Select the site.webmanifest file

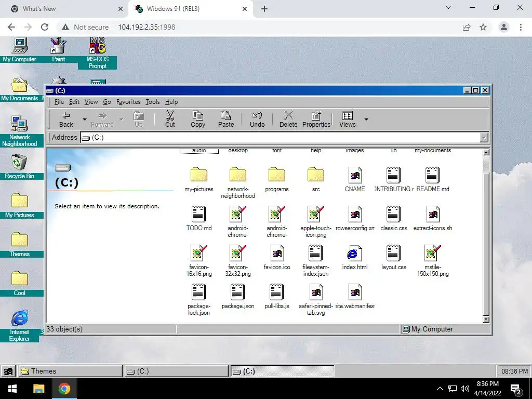point(355,297)
